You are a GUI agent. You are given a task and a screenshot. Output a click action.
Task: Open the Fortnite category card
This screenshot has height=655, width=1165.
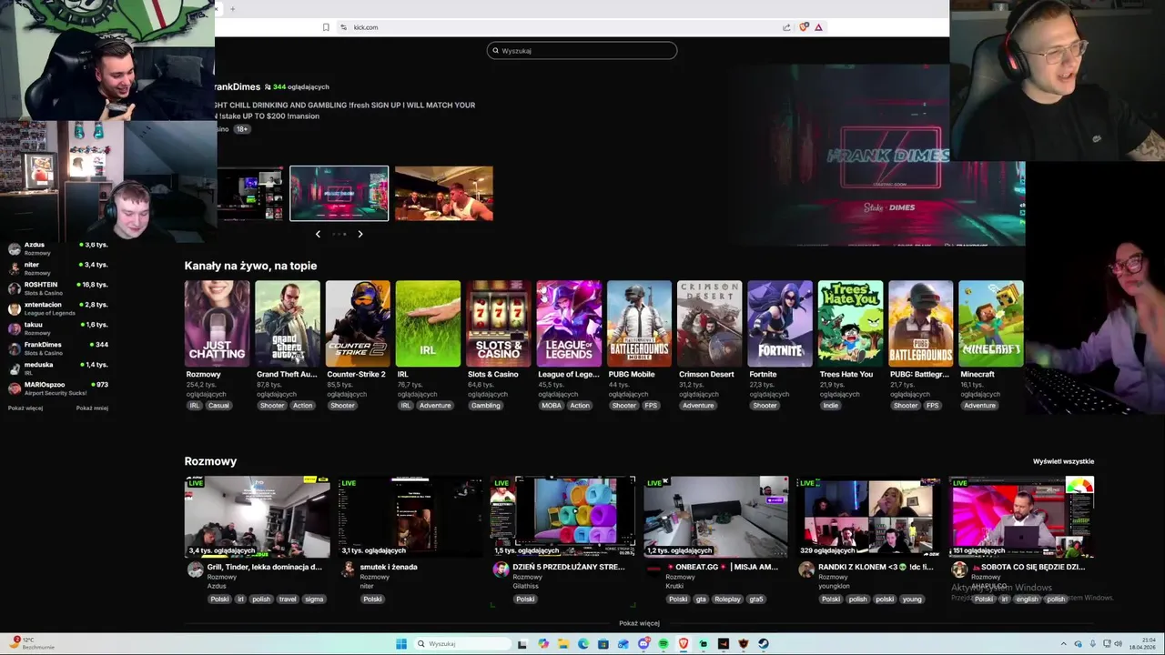pyautogui.click(x=780, y=324)
